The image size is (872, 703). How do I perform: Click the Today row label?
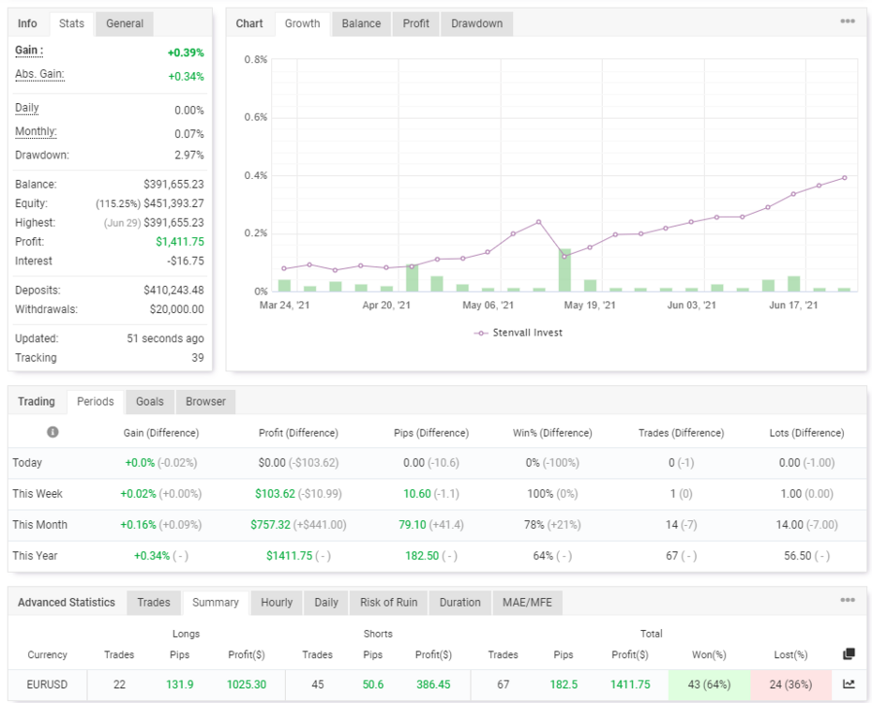pyautogui.click(x=27, y=462)
